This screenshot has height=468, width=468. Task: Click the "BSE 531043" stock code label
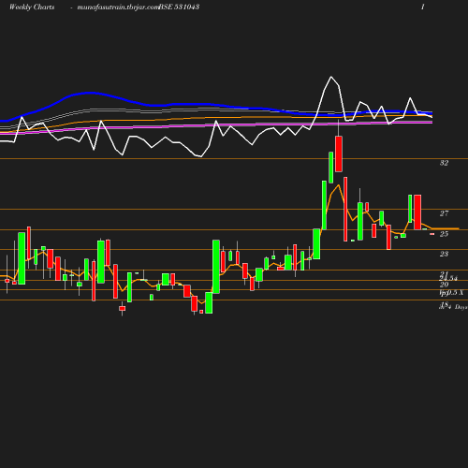tap(179, 7)
